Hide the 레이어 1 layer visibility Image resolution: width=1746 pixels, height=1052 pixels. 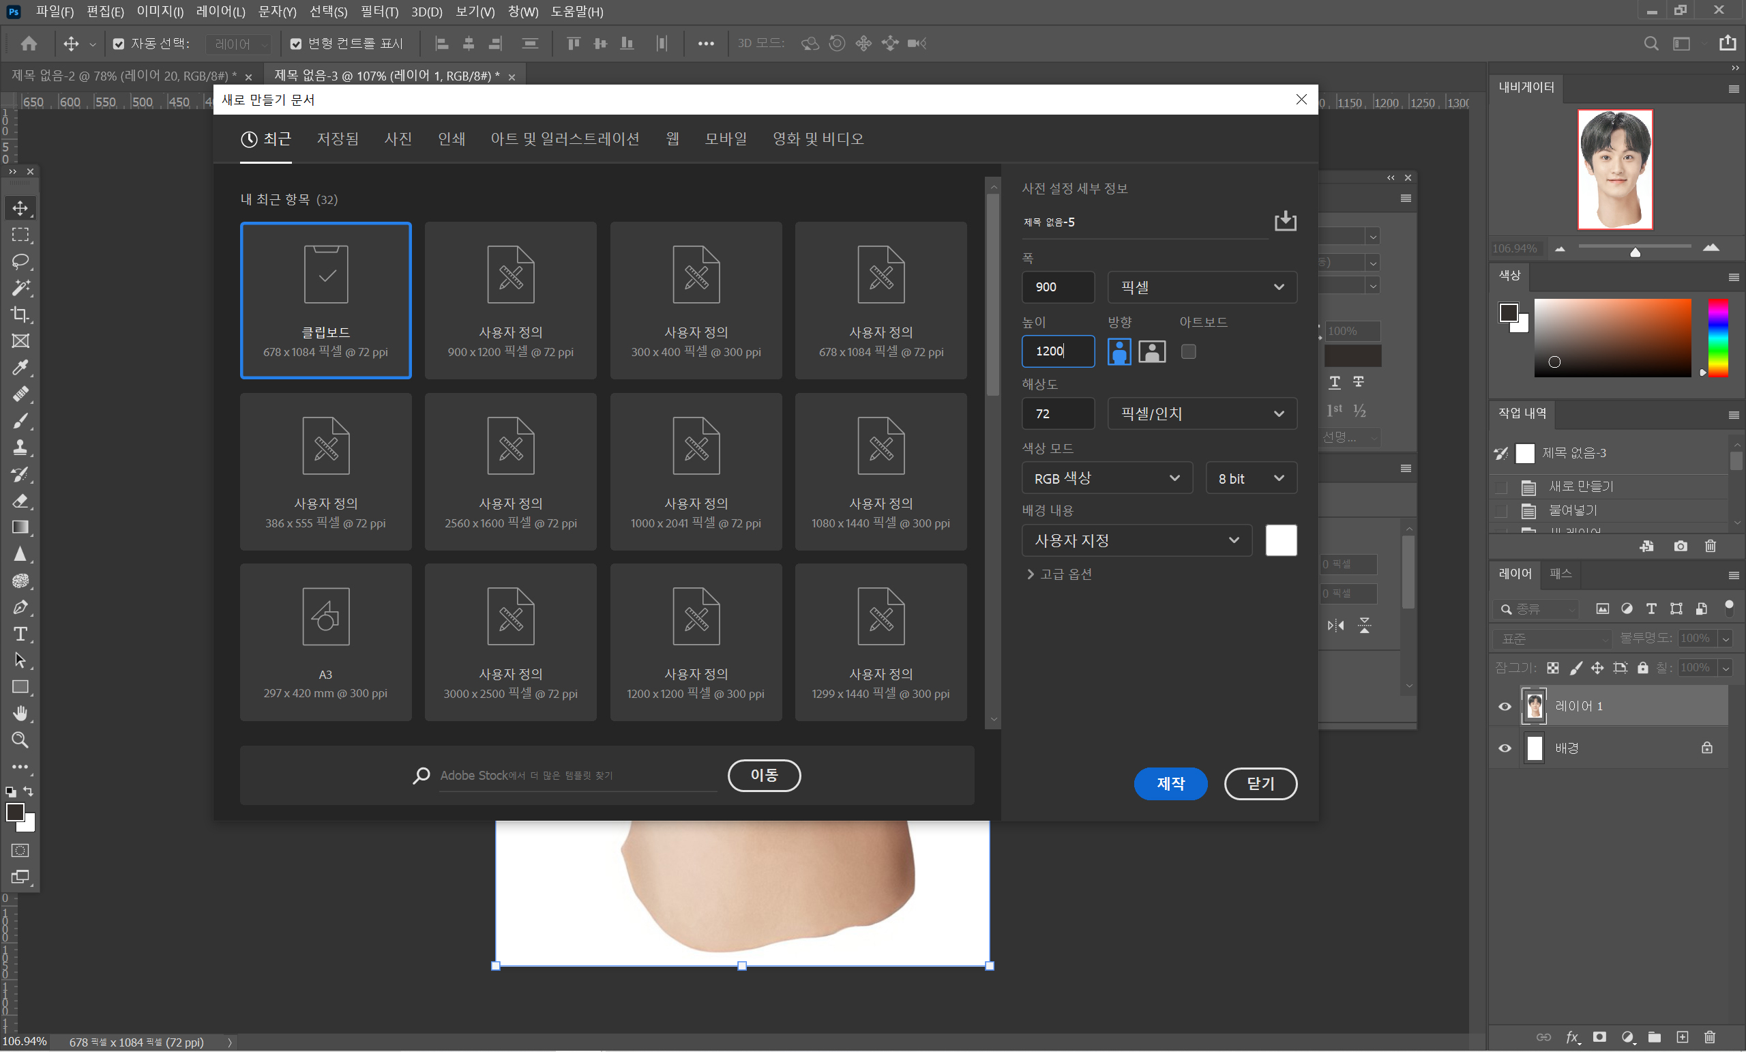pos(1505,706)
